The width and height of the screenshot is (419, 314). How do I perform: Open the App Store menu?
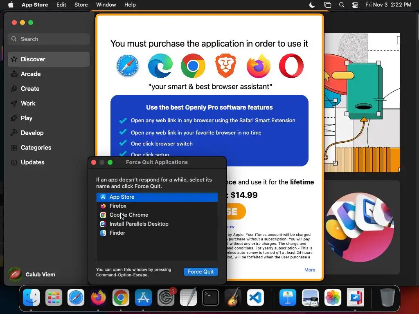click(x=35, y=4)
